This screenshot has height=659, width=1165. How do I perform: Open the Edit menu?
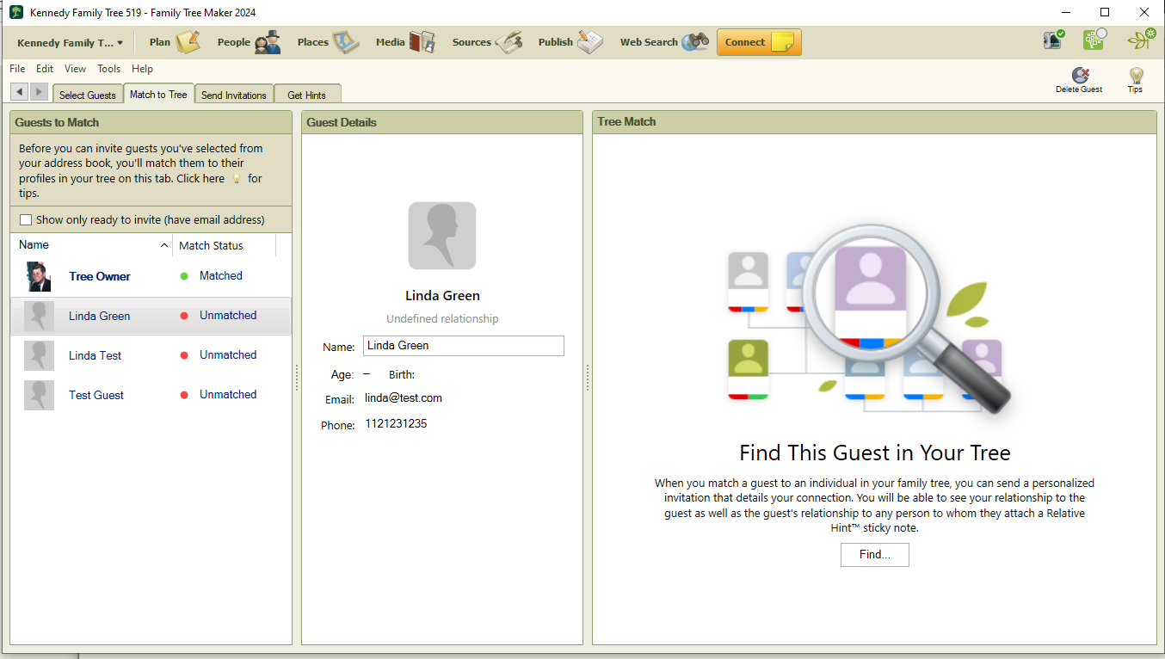(45, 69)
